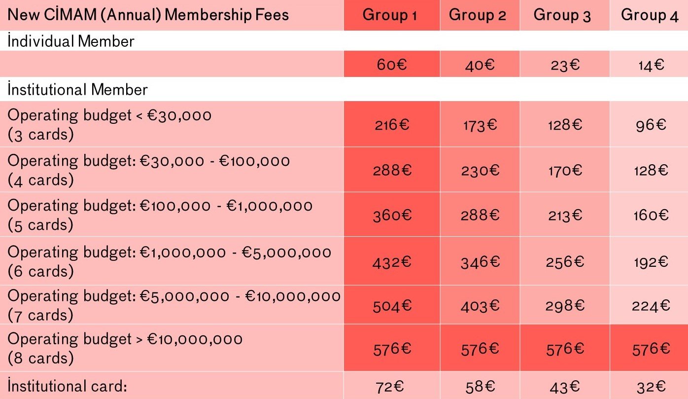This screenshot has height=399, width=688.
Task: Select the 403€ fee cell
Action: point(480,306)
